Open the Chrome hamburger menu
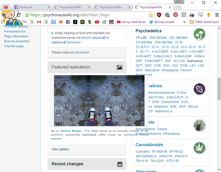221x172 pixels. point(217,15)
